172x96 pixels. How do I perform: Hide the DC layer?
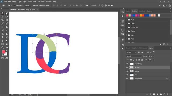tap(127, 75)
